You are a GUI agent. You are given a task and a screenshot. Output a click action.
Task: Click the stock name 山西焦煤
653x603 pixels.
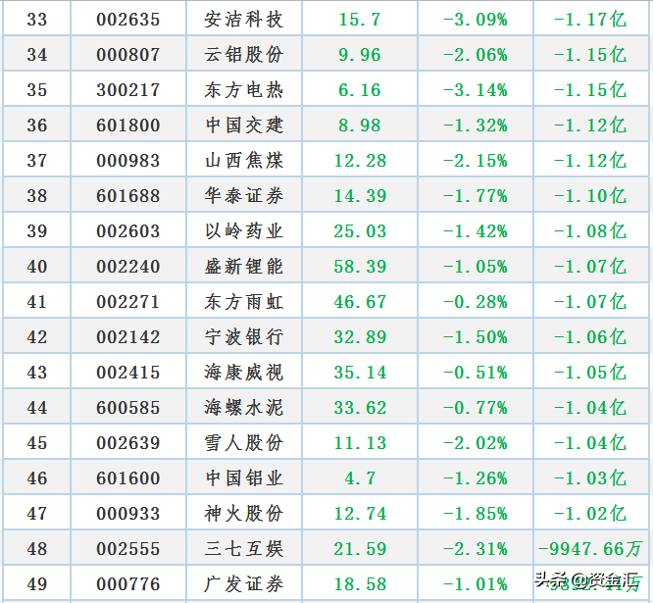(x=244, y=161)
